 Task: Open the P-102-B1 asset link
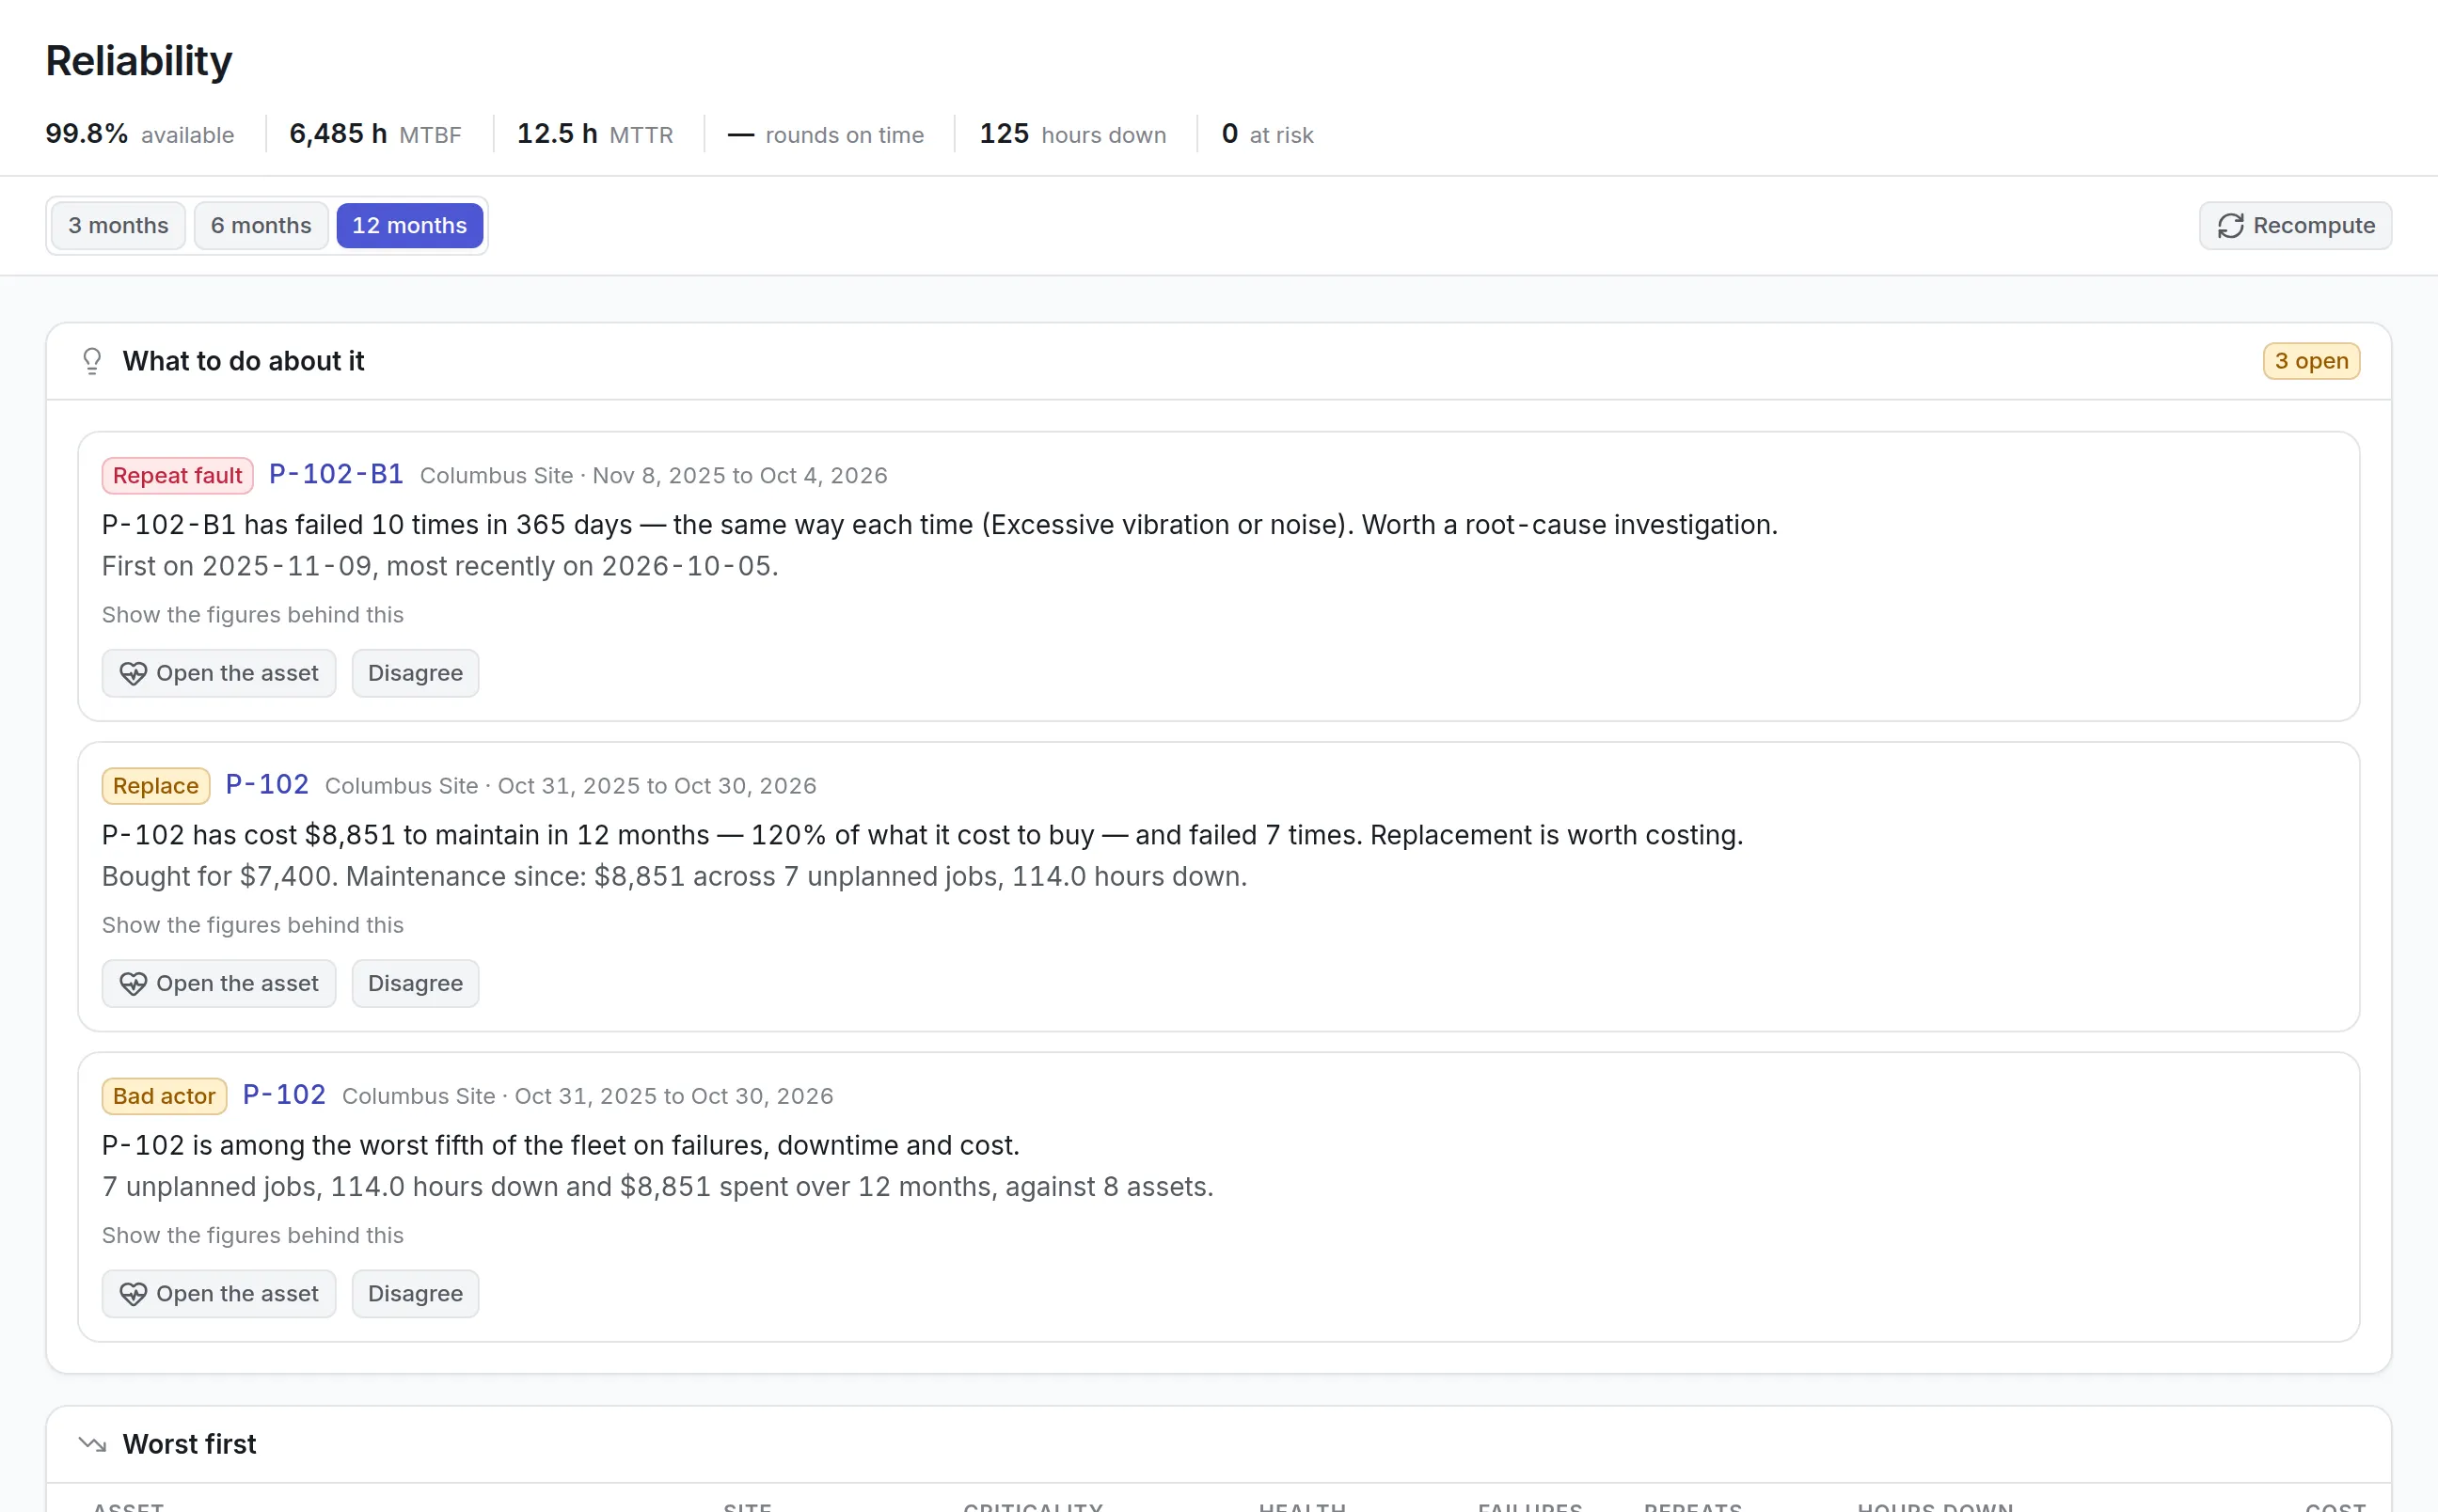tap(336, 474)
